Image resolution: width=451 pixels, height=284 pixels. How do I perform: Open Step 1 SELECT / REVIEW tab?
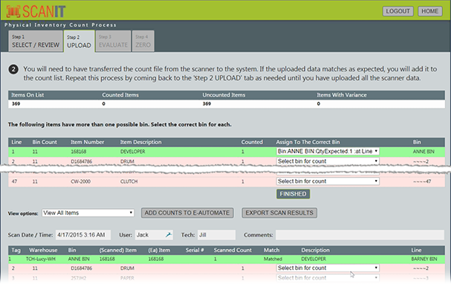[x=36, y=42]
